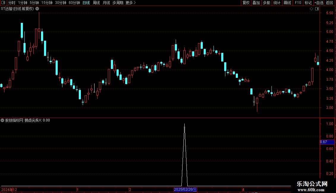The image size is (336, 193).
Task: Switch to the 分时 intraday view
Action: point(12,3)
